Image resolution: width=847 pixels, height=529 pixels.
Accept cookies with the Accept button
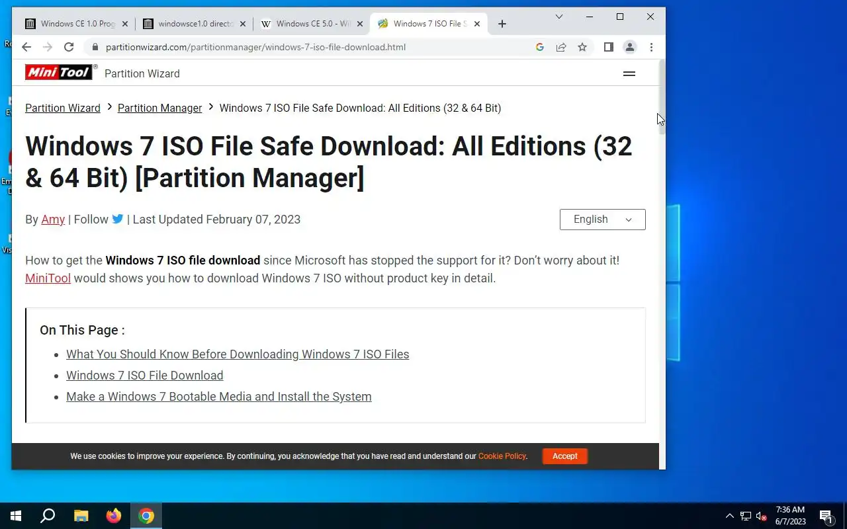564,456
